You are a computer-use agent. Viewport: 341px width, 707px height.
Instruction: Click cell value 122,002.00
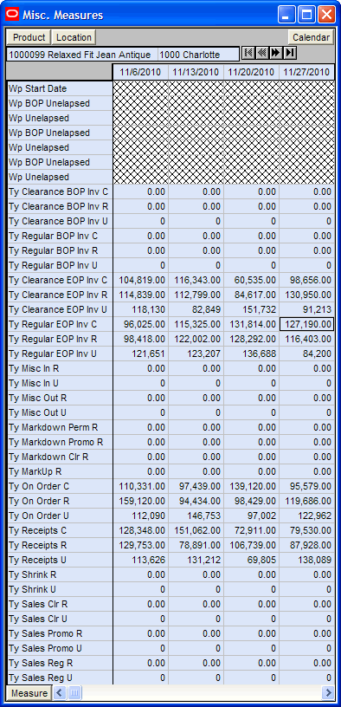(x=196, y=339)
